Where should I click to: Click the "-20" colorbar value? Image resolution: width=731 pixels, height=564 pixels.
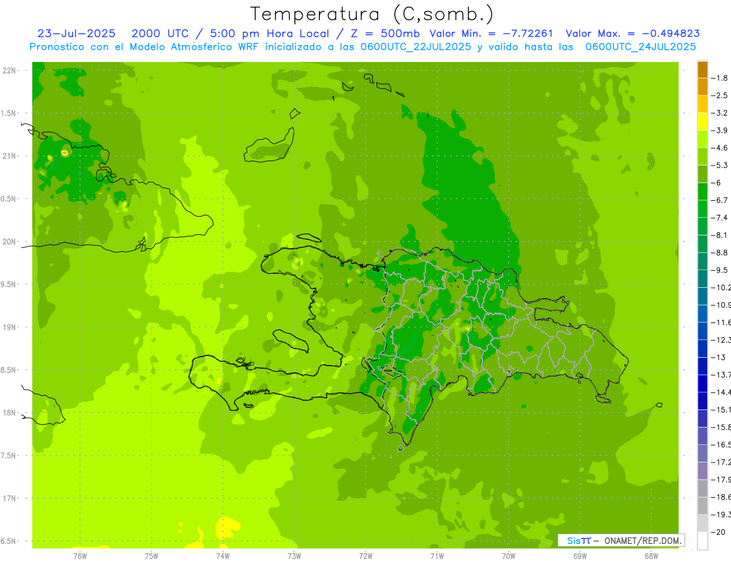coord(719,532)
